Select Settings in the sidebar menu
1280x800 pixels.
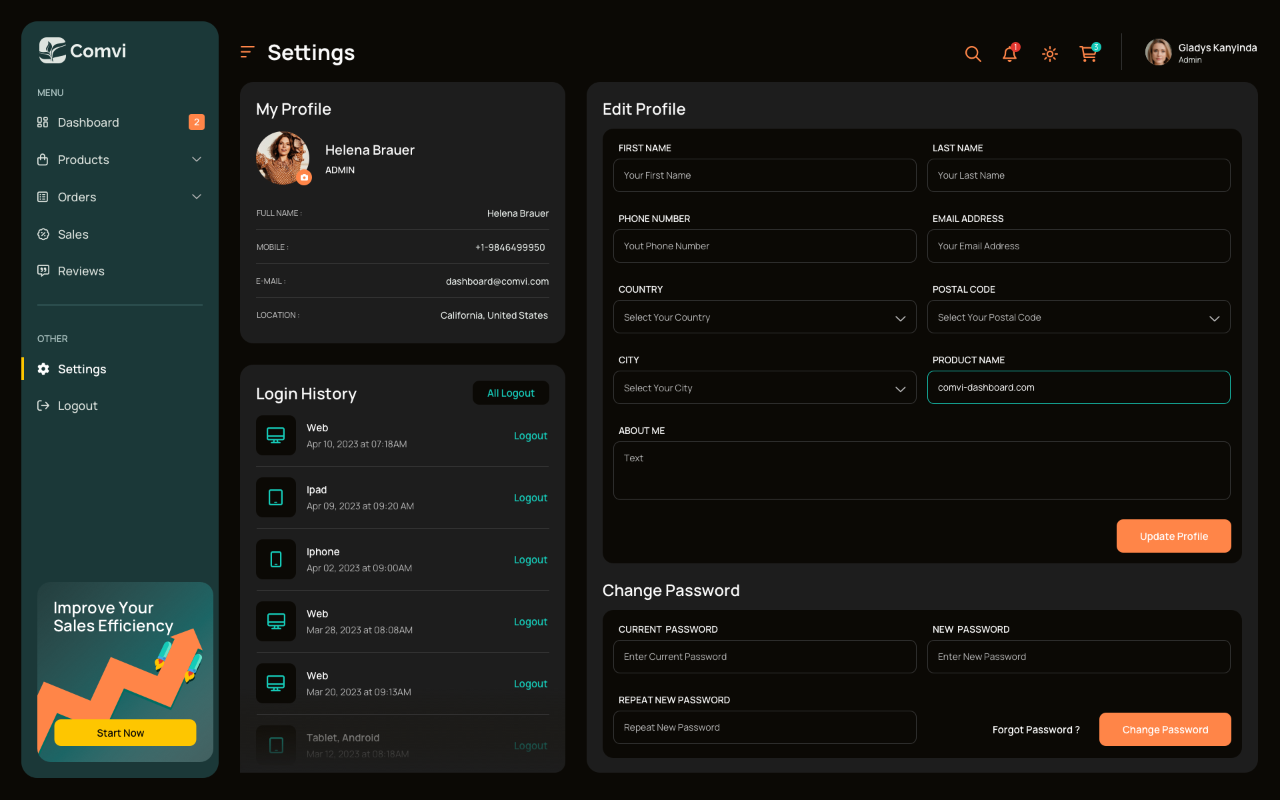click(82, 369)
